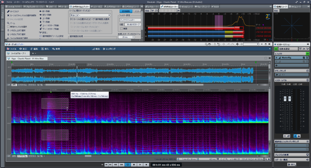Click the Play transport button

tap(140, 165)
